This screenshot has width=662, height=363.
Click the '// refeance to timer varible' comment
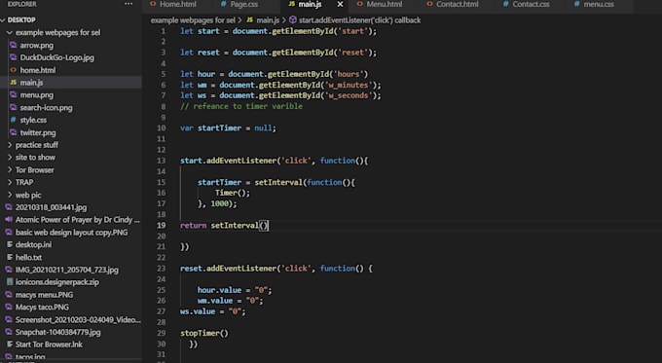(241, 106)
